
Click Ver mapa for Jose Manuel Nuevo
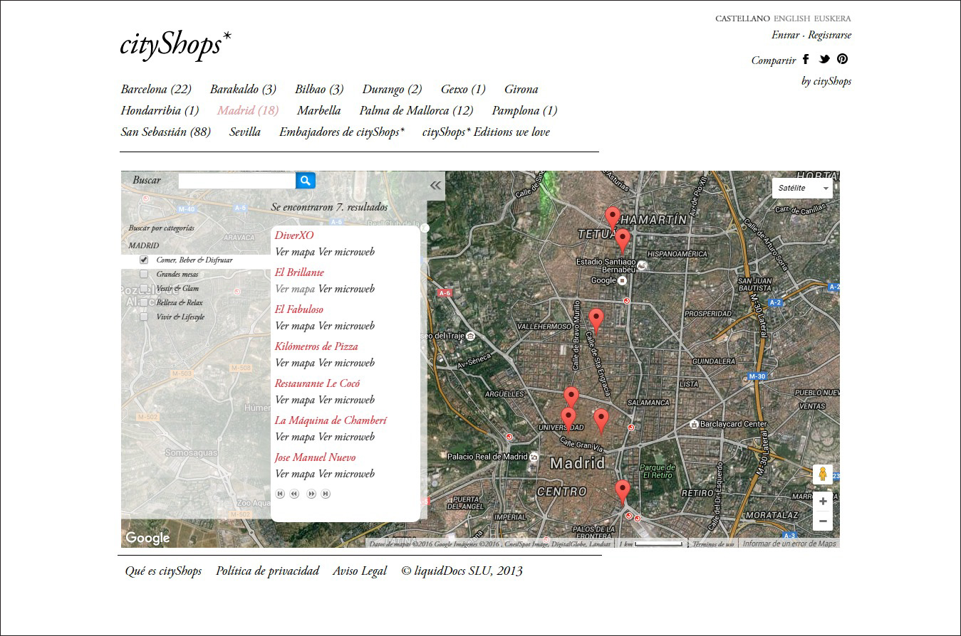click(x=295, y=474)
